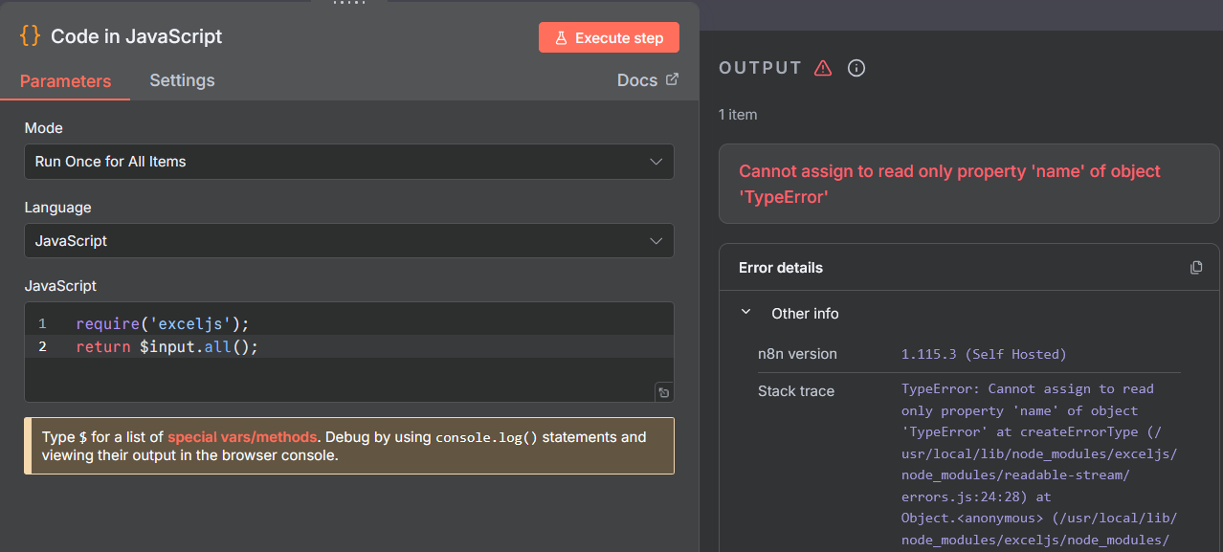Place cursor on the return $input.all() line
This screenshot has height=552, width=1223.
pos(167,346)
